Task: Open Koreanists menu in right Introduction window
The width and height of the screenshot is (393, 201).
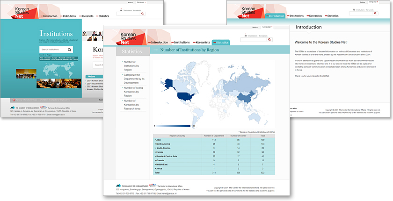Action: click(314, 16)
